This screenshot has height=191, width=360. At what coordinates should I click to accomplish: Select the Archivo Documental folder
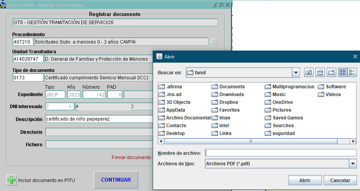pyautogui.click(x=188, y=118)
